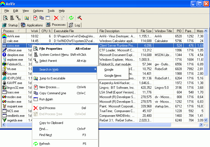Open the View menu
The width and height of the screenshot is (210, 147).
(x=26, y=11)
